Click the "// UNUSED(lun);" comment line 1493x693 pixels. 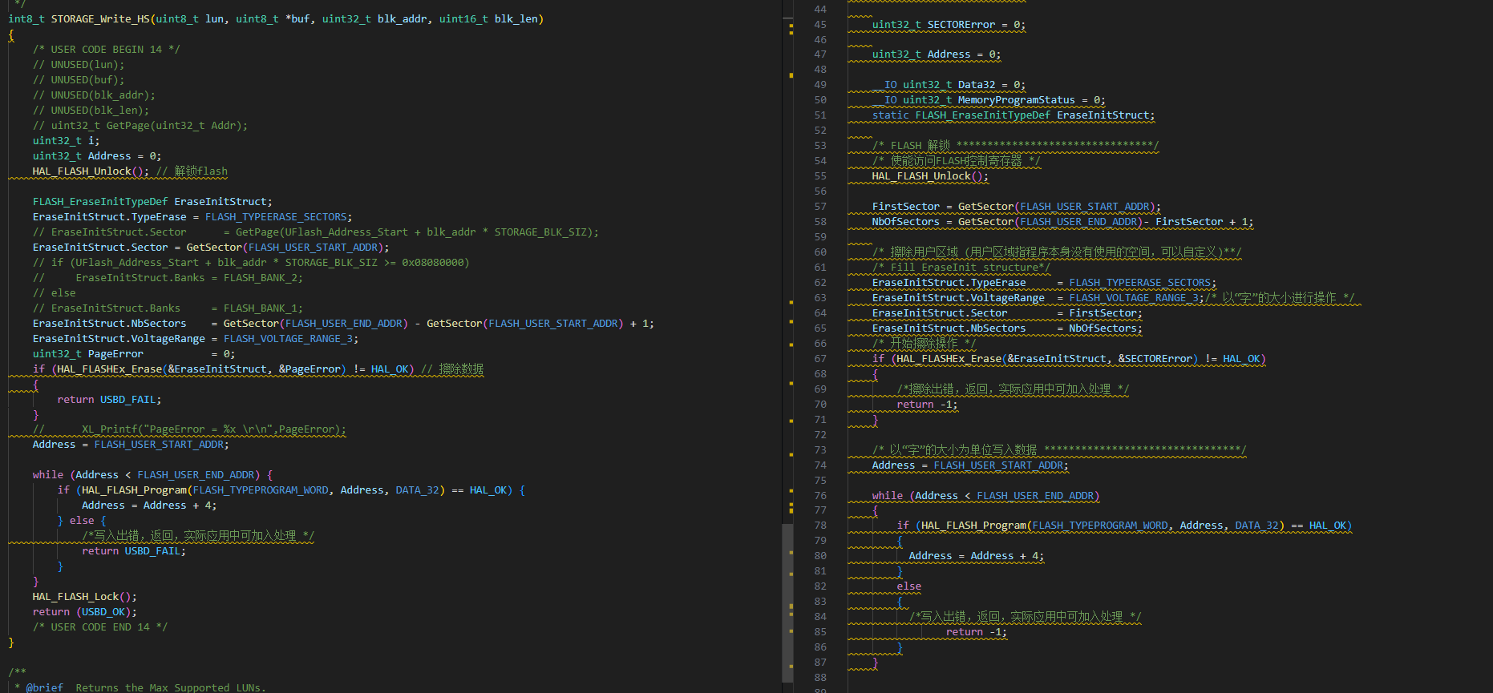pos(79,64)
